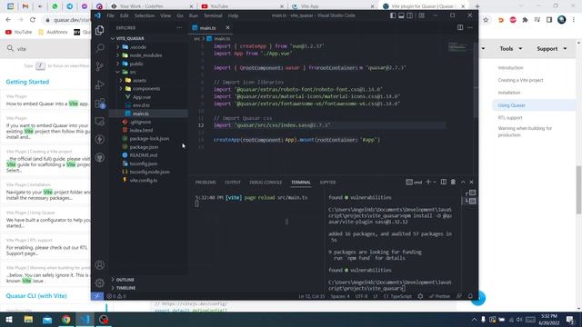Click TypeScript language mode in status bar
This screenshot has height=327, width=582.
tap(401, 296)
